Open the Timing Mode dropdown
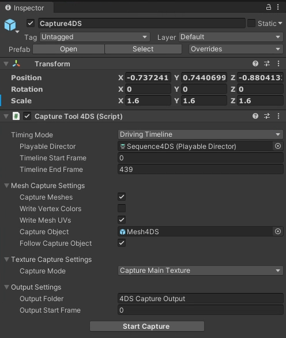Image resolution: width=286 pixels, height=338 pixels. pyautogui.click(x=201, y=134)
